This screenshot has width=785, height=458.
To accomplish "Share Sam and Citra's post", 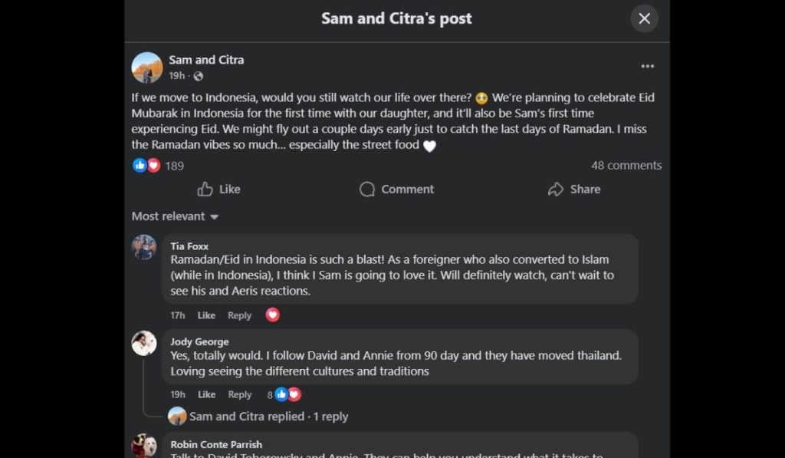I will coord(574,189).
